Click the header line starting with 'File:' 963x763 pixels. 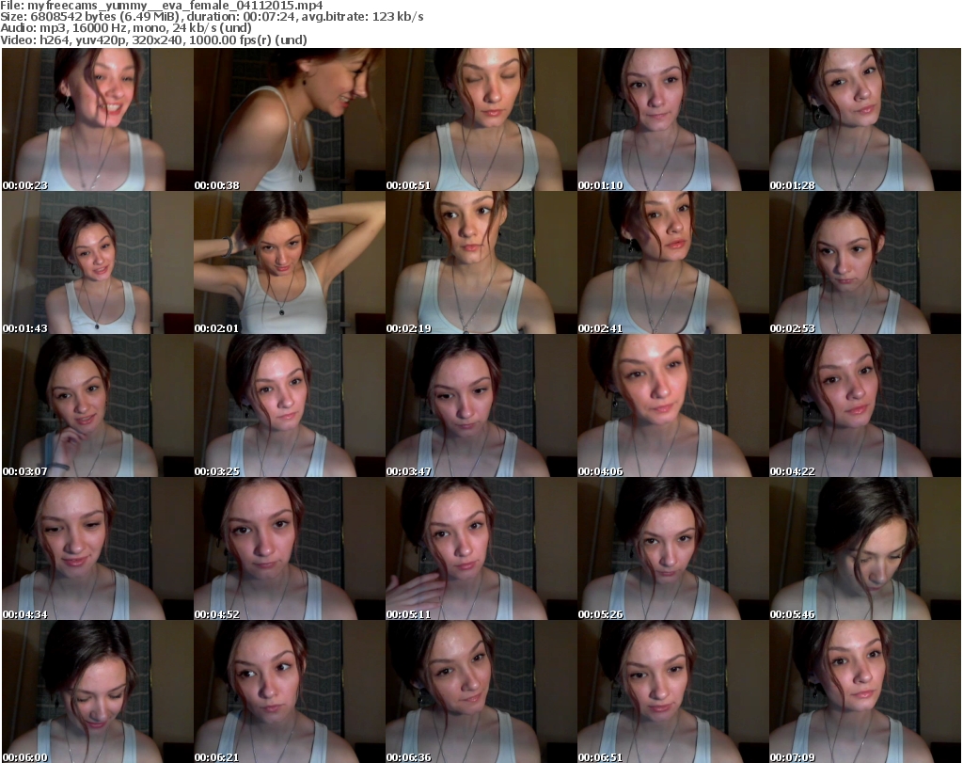[162, 6]
